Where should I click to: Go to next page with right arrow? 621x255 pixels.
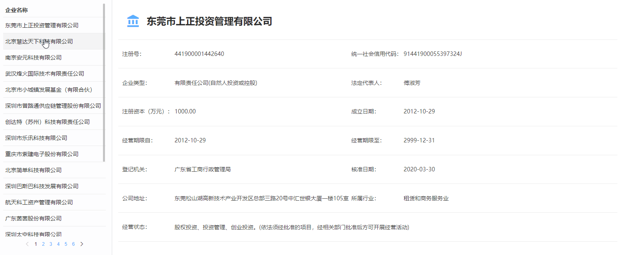(82, 244)
